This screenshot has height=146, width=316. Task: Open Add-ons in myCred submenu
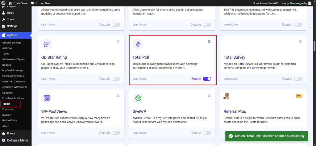[7, 48]
